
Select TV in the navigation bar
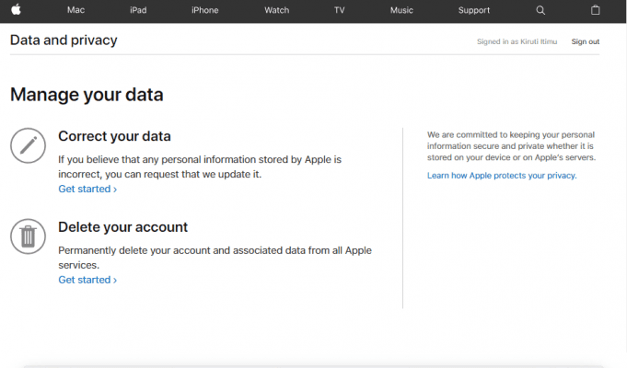point(339,10)
